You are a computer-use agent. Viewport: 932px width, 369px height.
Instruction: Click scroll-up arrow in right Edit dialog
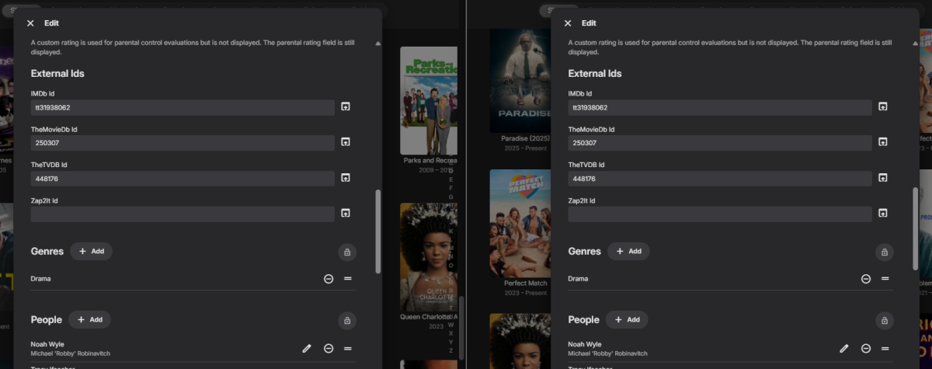click(916, 44)
